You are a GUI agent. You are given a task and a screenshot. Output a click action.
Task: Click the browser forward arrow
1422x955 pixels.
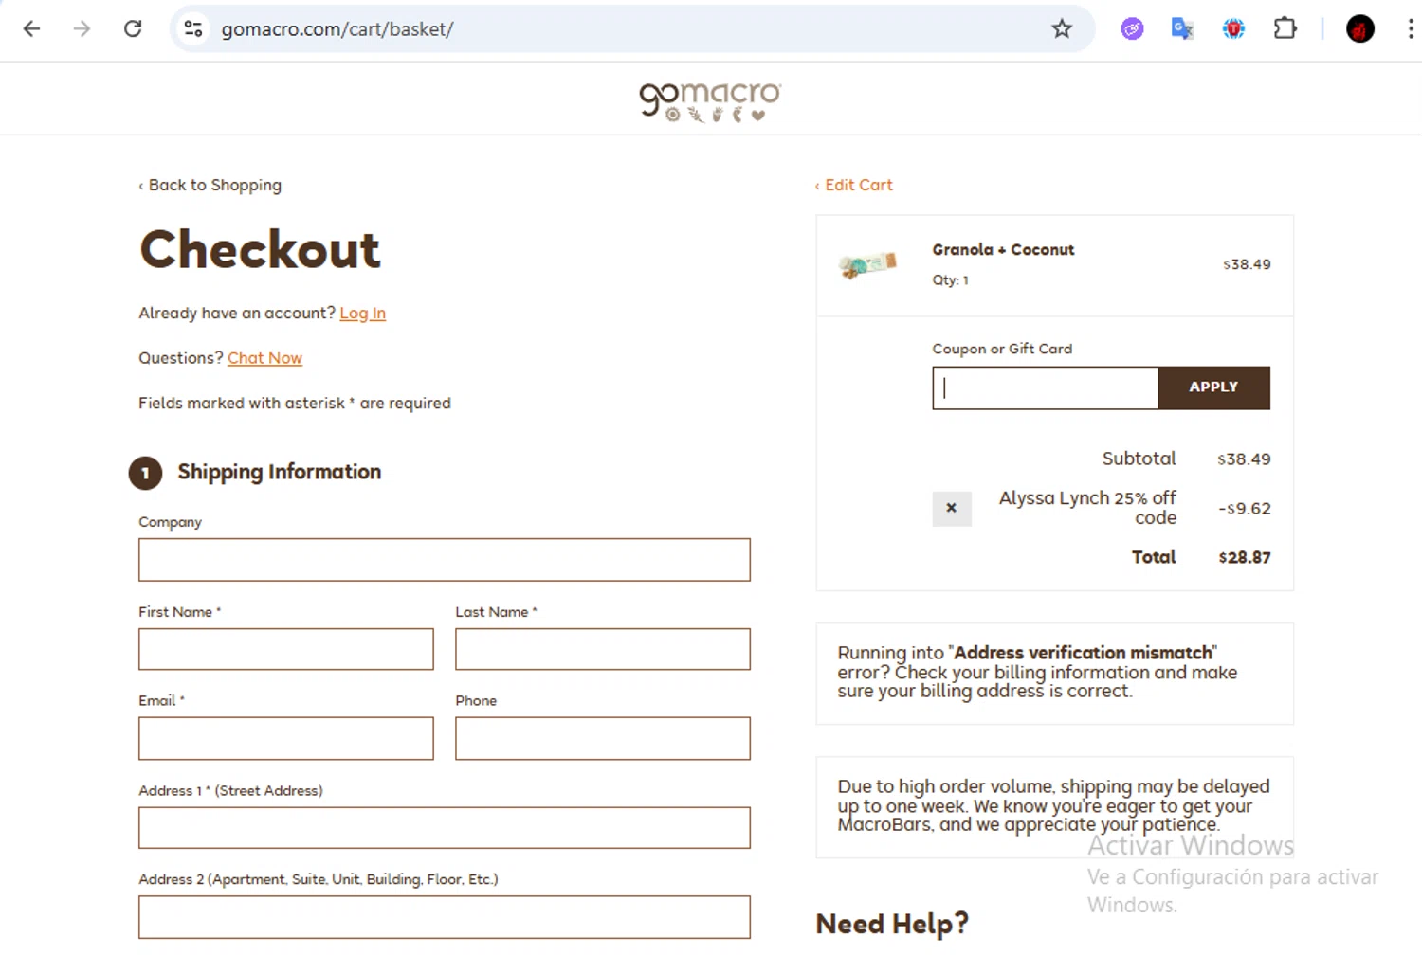coord(82,28)
